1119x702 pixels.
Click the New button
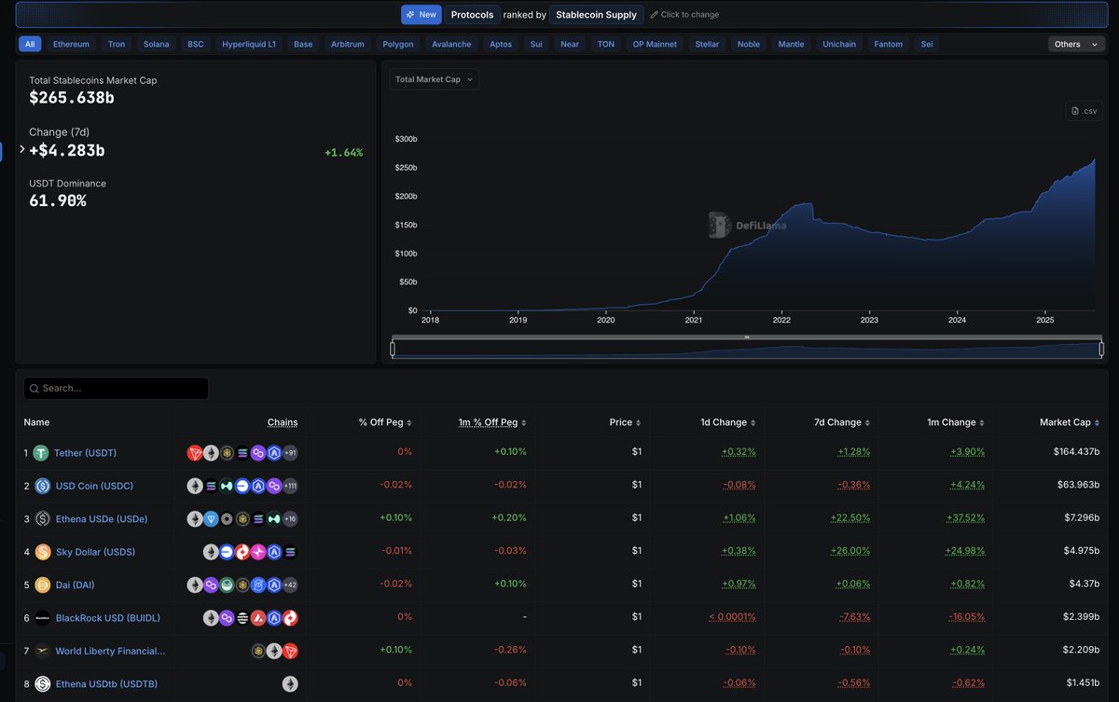pyautogui.click(x=421, y=15)
